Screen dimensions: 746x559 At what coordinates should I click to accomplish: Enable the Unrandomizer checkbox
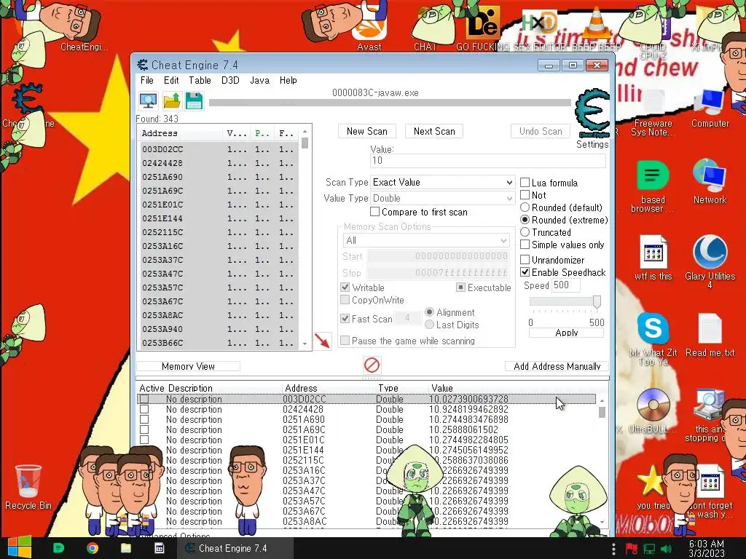tap(525, 260)
